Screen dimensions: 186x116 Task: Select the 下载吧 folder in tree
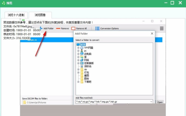[87, 82]
